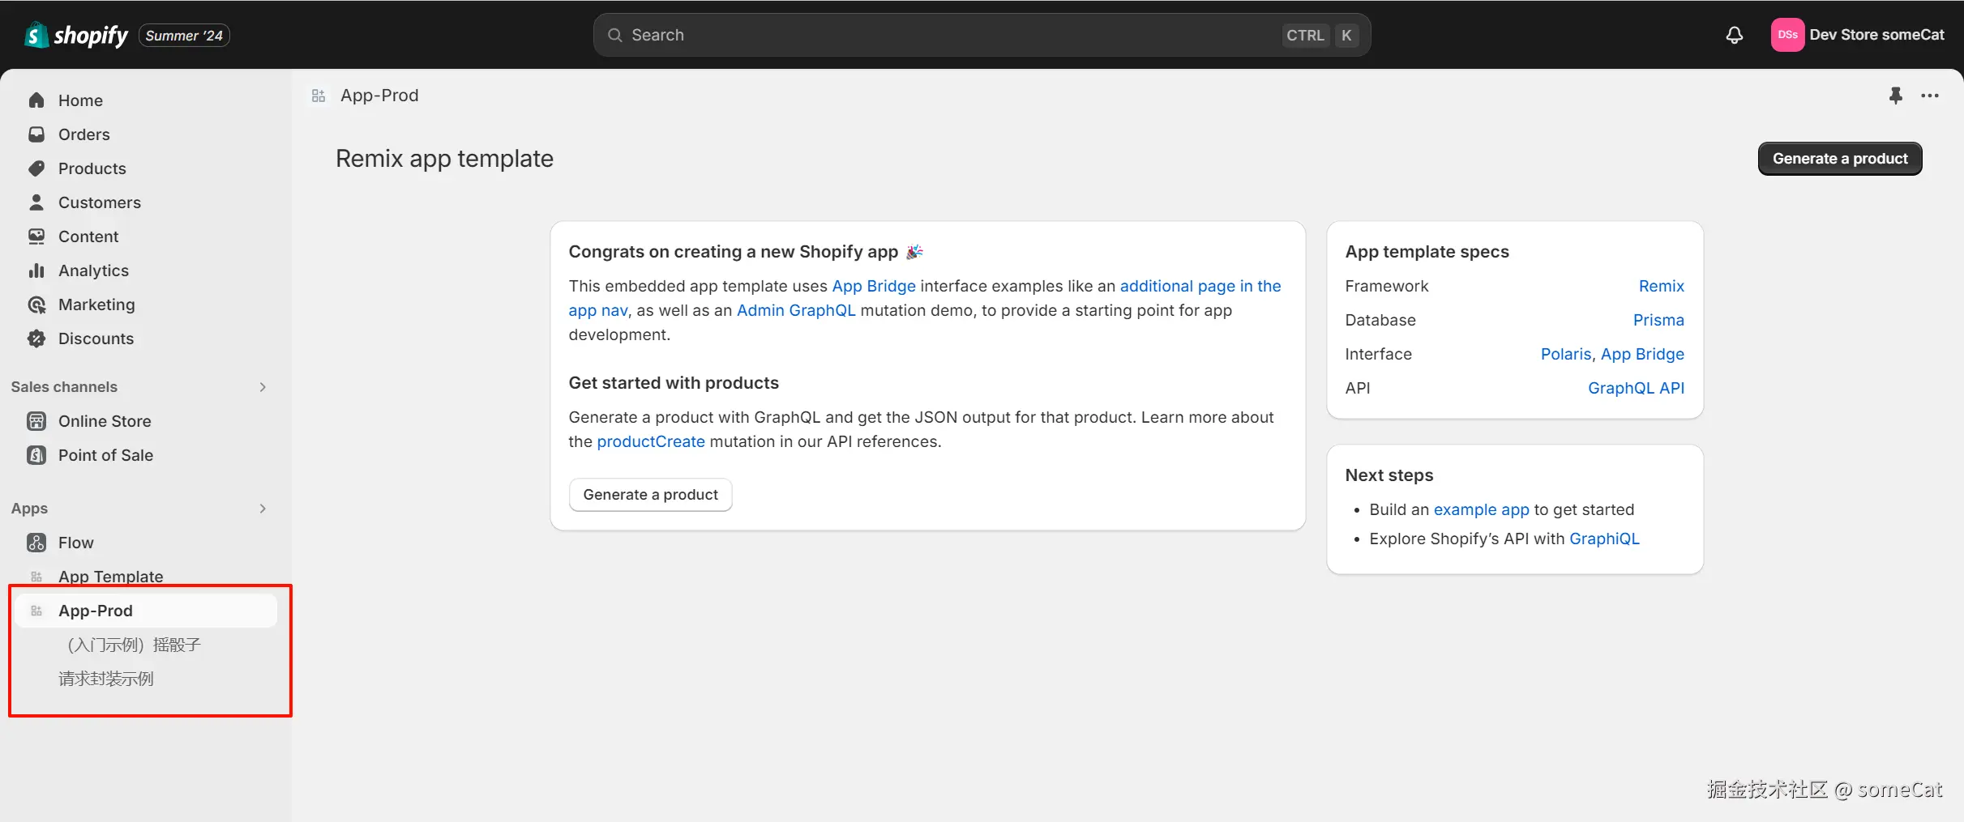Click the Flow app icon
Screen dimensions: 1964x822
click(x=36, y=543)
